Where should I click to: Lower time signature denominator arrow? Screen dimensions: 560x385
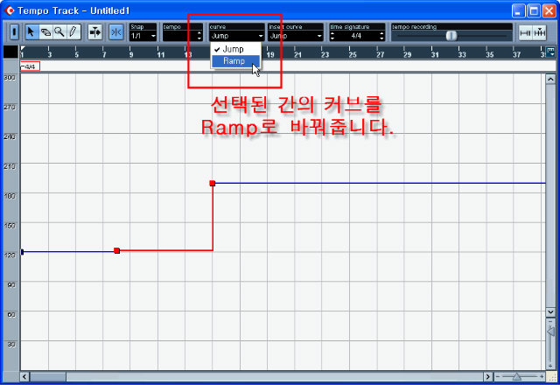(381, 38)
